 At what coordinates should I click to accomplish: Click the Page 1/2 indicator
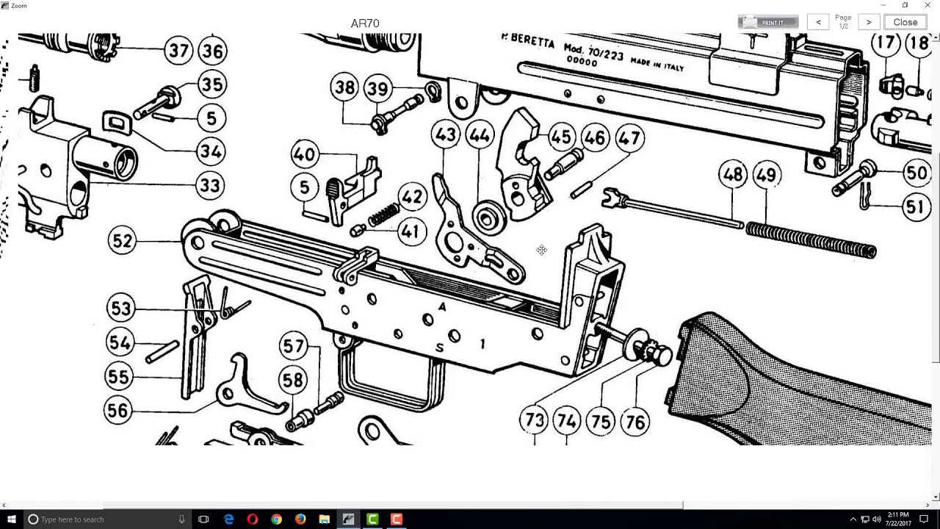coord(843,22)
